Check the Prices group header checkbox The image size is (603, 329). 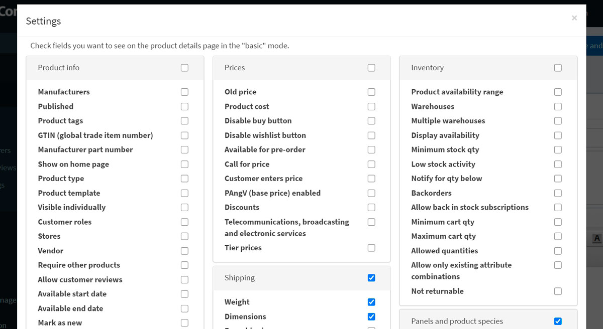pyautogui.click(x=371, y=68)
